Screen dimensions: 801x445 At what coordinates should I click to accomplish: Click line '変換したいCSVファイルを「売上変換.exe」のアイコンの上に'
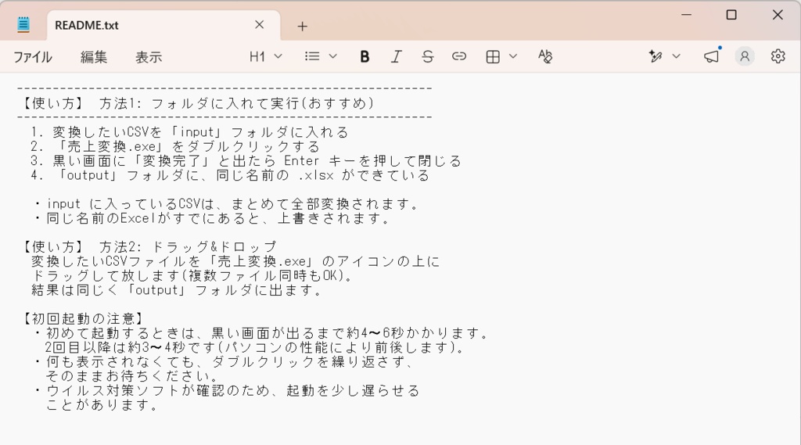point(235,261)
